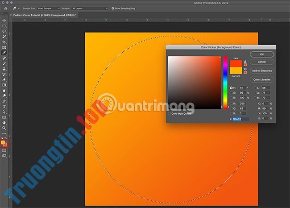Viewport: 290px width, 208px height.
Task: Select the L lightness radio button
Action: pos(255,88)
